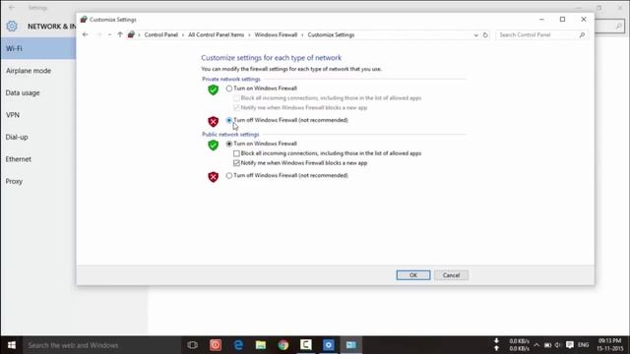The image size is (630, 354).
Task: Confirm changes with the OK button
Action: click(413, 275)
